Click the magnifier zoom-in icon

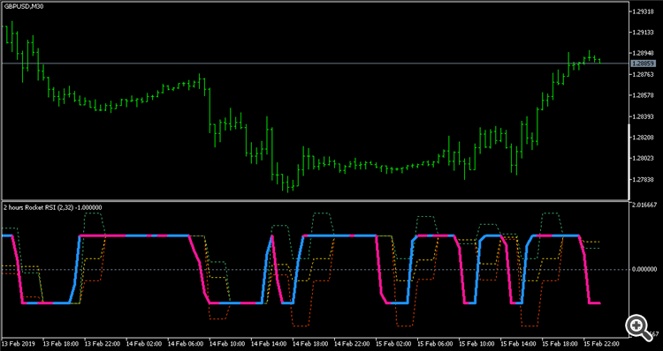point(638,327)
